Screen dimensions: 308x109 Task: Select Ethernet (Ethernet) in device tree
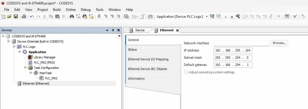tap(36, 84)
